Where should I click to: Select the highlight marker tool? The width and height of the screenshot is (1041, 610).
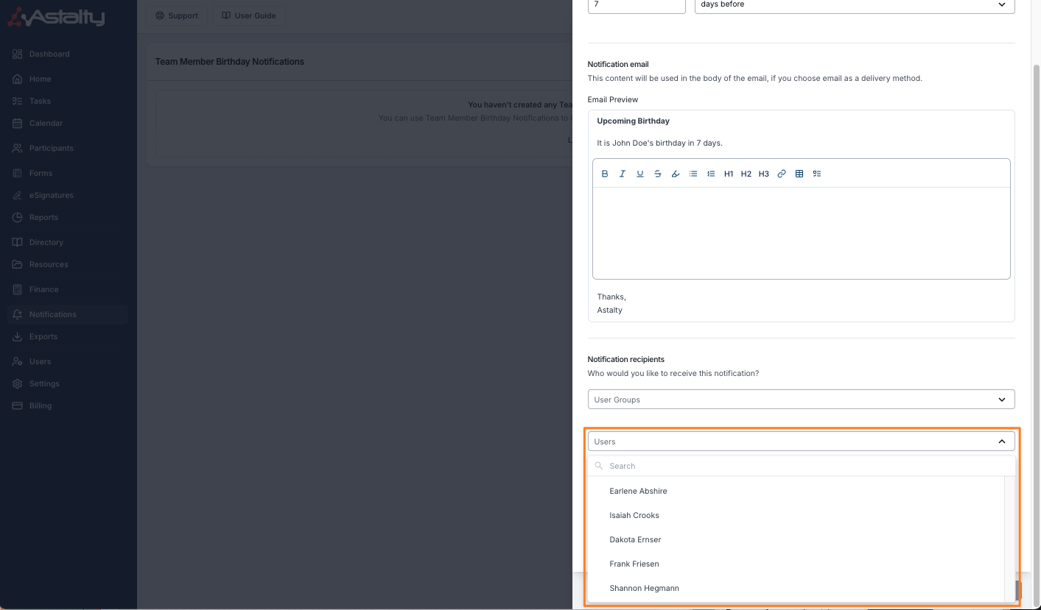tap(676, 174)
